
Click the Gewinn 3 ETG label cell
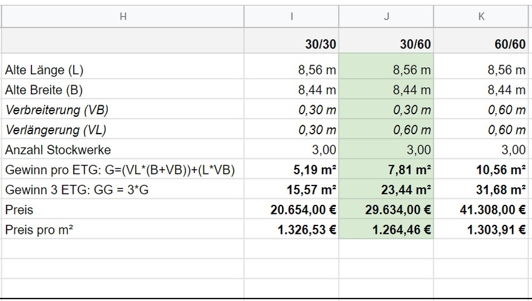(123, 190)
